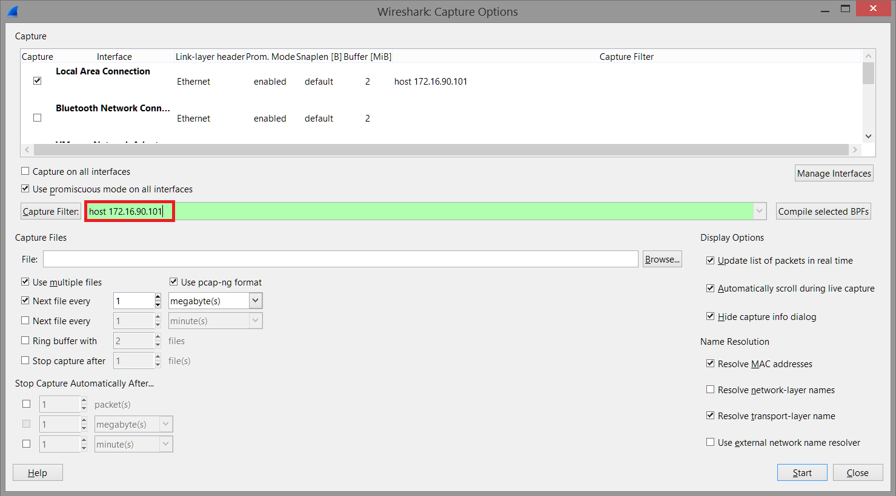Screen dimensions: 896x496
Task: Click the Link-layer header column heading
Action: [210, 56]
